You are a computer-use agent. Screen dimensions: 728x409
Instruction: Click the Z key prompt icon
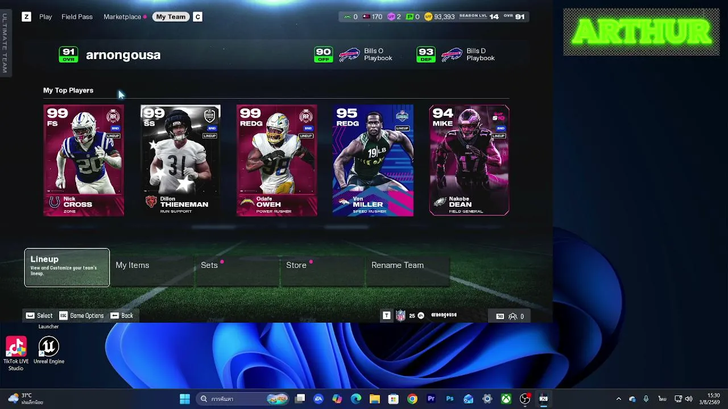26,17
